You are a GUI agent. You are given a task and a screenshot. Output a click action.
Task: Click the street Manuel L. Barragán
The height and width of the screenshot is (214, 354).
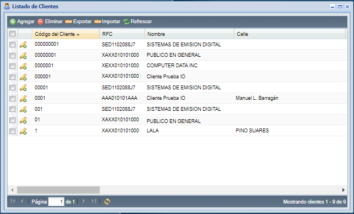257,98
